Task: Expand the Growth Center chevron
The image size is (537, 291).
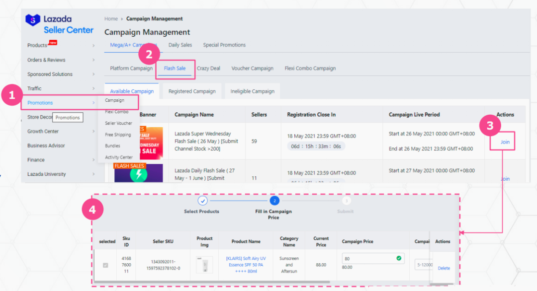Action: coord(93,131)
